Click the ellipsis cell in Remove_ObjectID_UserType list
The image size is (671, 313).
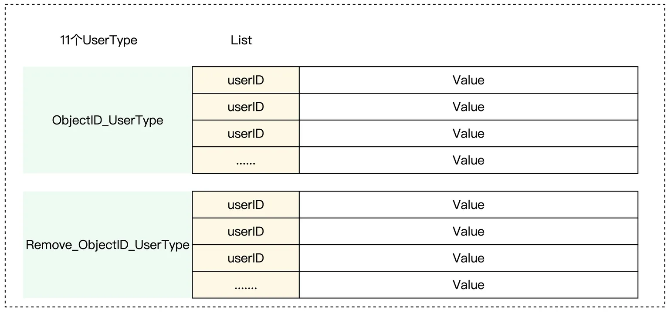coord(246,285)
